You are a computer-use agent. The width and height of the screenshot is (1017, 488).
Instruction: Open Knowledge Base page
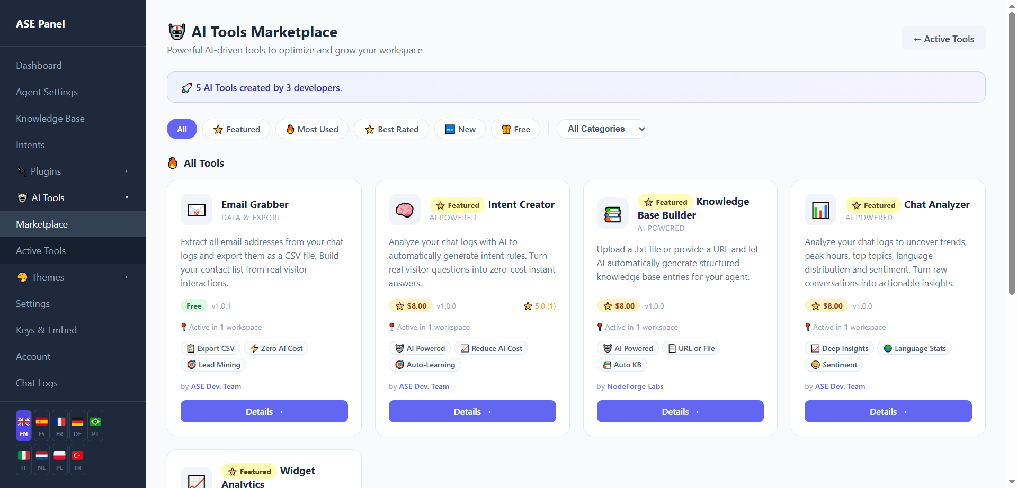point(73,119)
